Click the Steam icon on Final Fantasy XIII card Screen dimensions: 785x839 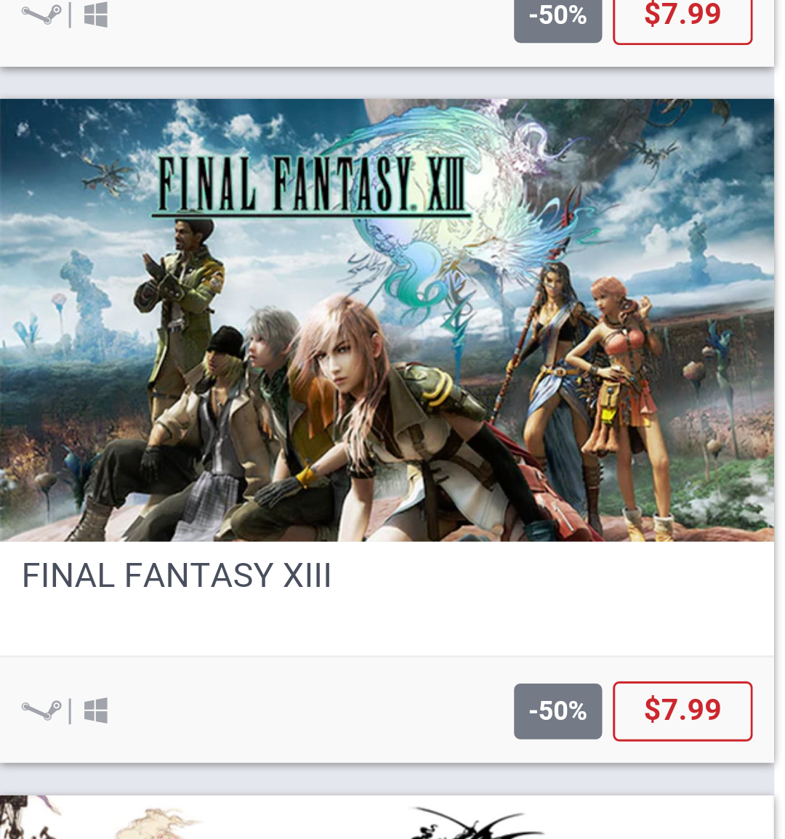(x=41, y=710)
